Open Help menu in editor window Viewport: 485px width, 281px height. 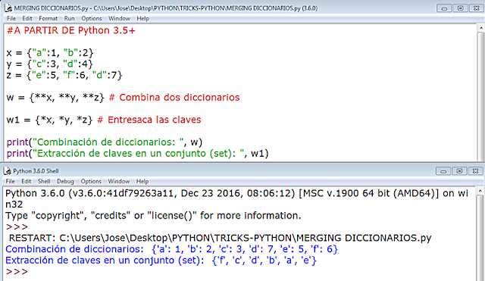(143, 18)
